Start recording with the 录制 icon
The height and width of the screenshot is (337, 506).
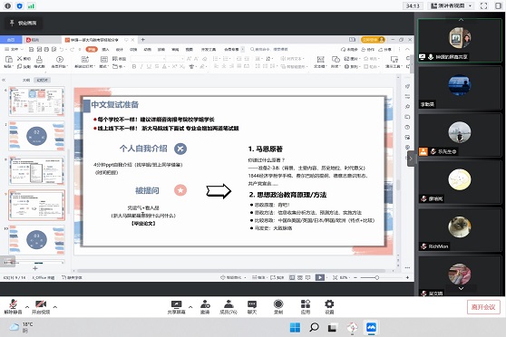[278, 307]
